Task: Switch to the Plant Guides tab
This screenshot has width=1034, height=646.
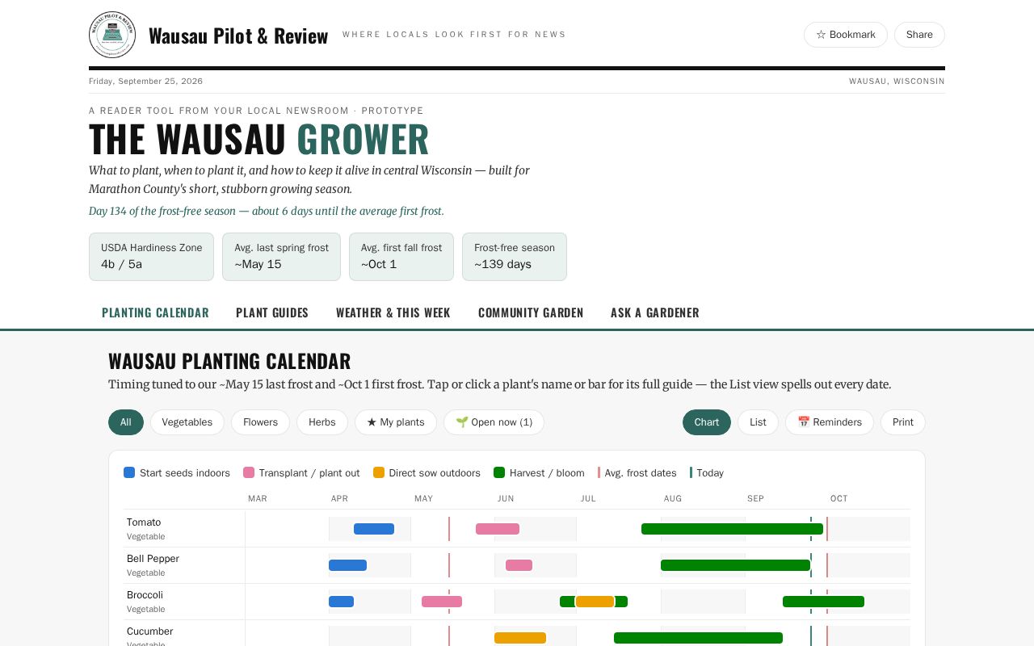Action: [272, 313]
